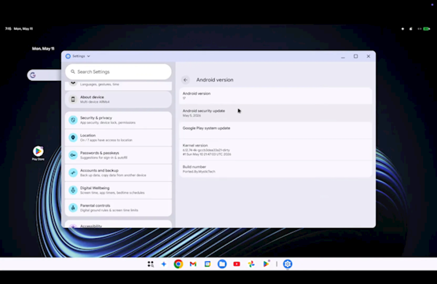Open Play Store from the taskbar
Screen dimensions: 437x284
click(x=266, y=264)
